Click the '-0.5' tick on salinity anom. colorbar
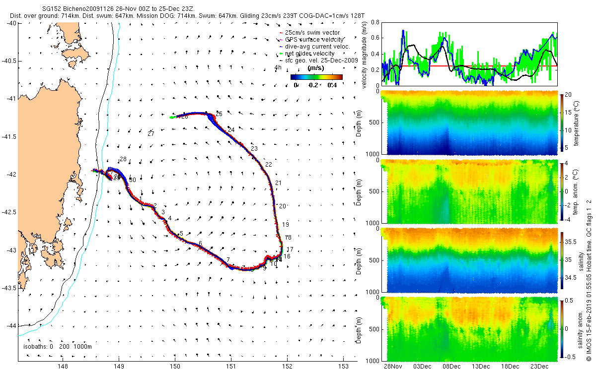596x372 pixels. coord(572,356)
